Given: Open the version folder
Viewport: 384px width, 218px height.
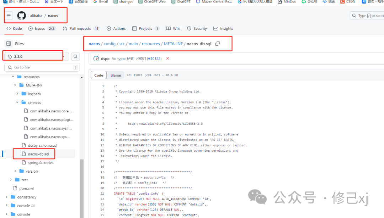Looking at the screenshot, I should coord(32,171).
